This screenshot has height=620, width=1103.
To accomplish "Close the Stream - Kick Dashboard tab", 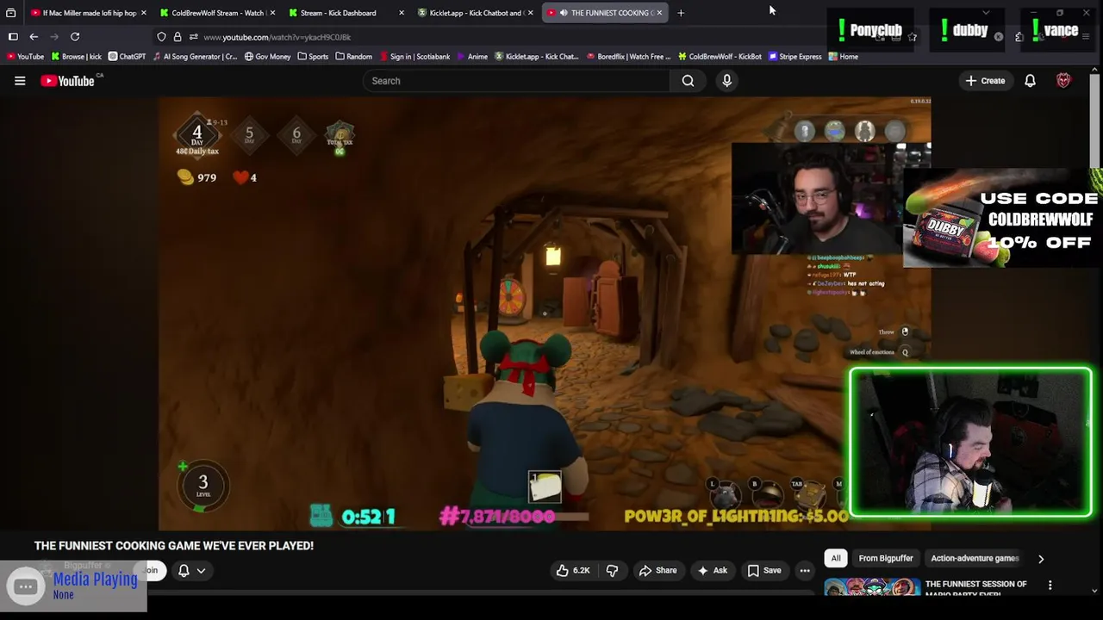I will tap(401, 13).
